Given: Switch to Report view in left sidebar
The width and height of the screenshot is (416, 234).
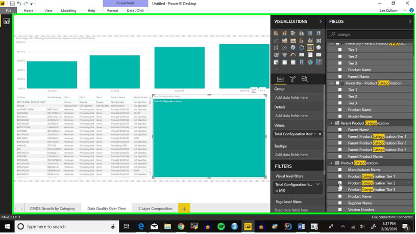Looking at the screenshot, I should 6,21.
